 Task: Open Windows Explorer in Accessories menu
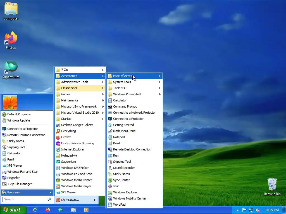(x=135, y=192)
